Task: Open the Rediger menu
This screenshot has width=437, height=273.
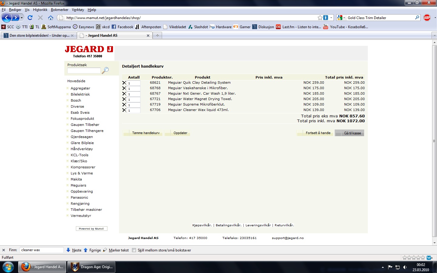Action: (x=15, y=10)
